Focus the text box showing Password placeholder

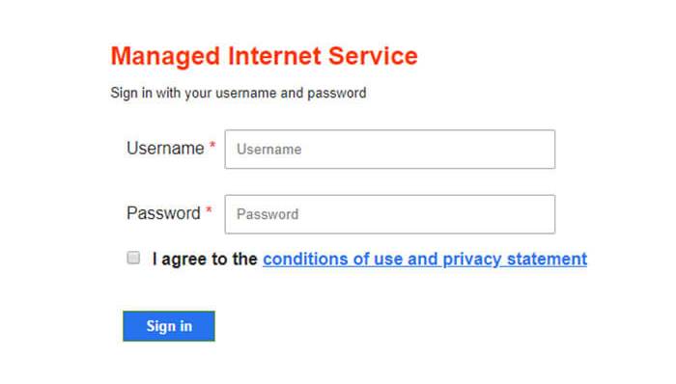[x=390, y=214]
